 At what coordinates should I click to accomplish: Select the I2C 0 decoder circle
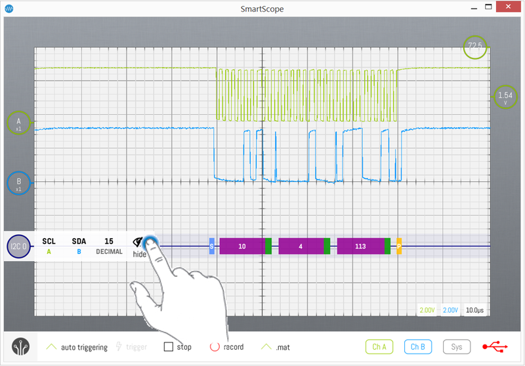18,247
